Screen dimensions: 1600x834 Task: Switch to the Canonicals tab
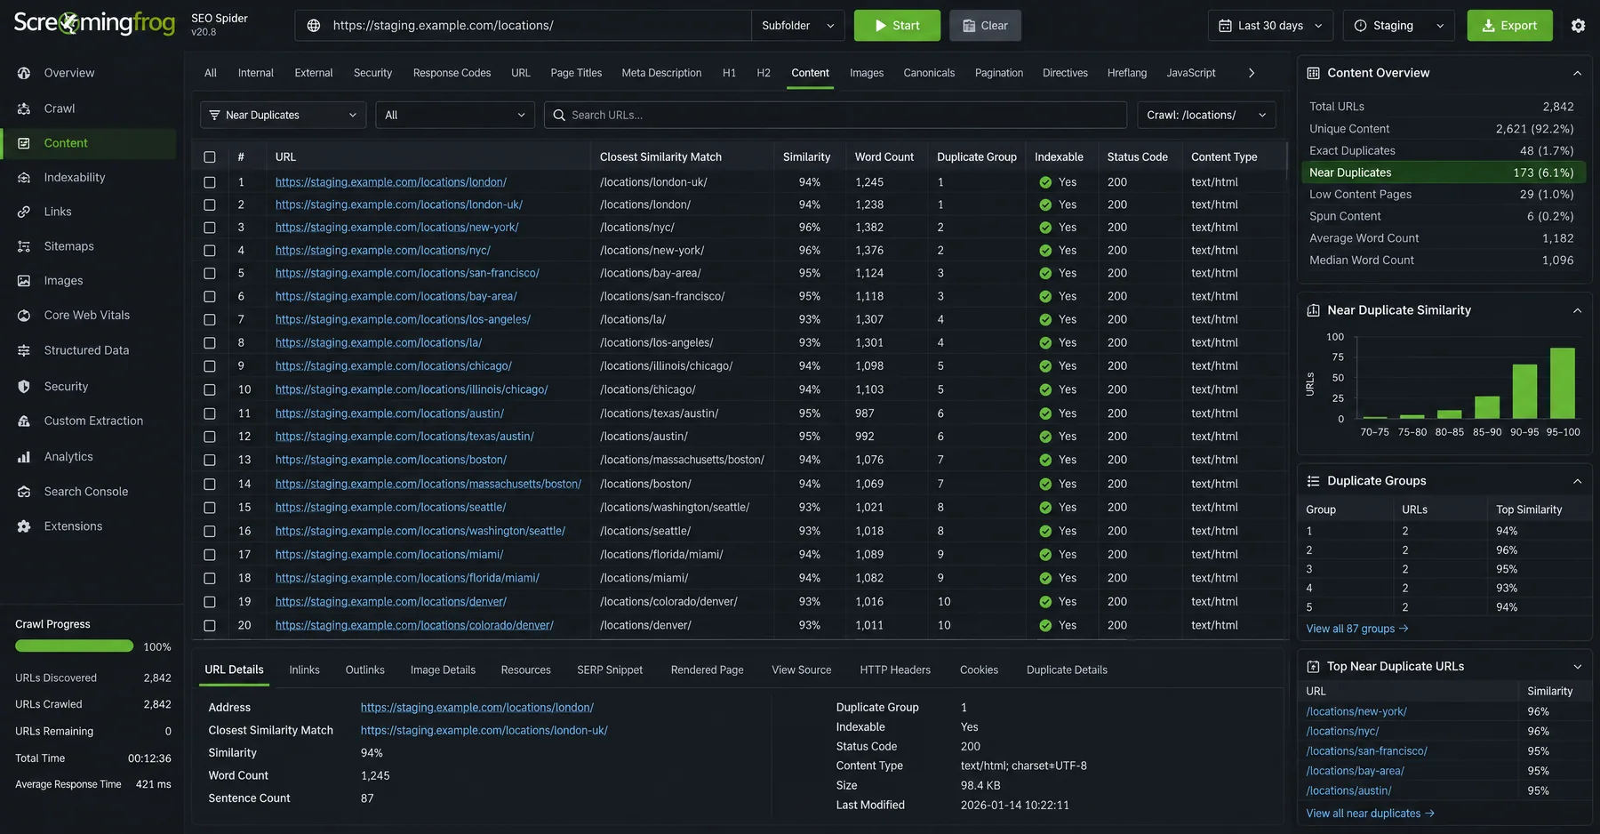click(929, 73)
